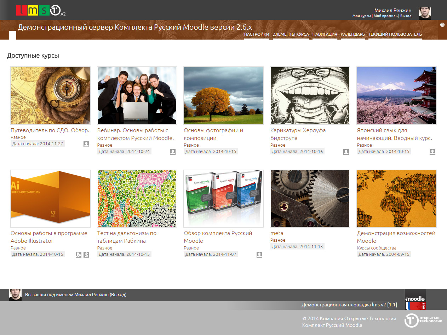Open the ЭЛЕМЕНТЫ КУРСА menu

(291, 34)
